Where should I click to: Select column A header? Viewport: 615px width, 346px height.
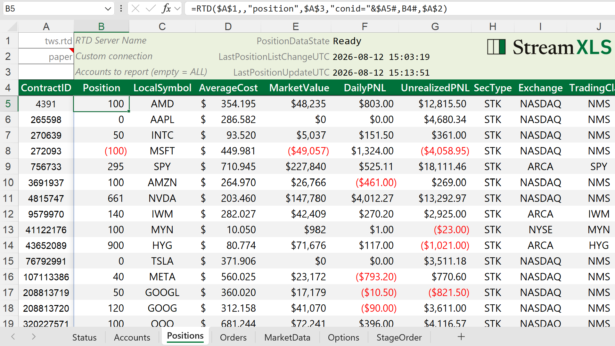pyautogui.click(x=46, y=27)
